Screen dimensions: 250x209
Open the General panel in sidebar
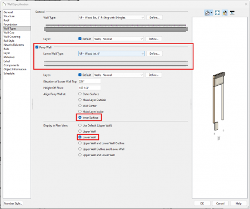[x=8, y=12]
